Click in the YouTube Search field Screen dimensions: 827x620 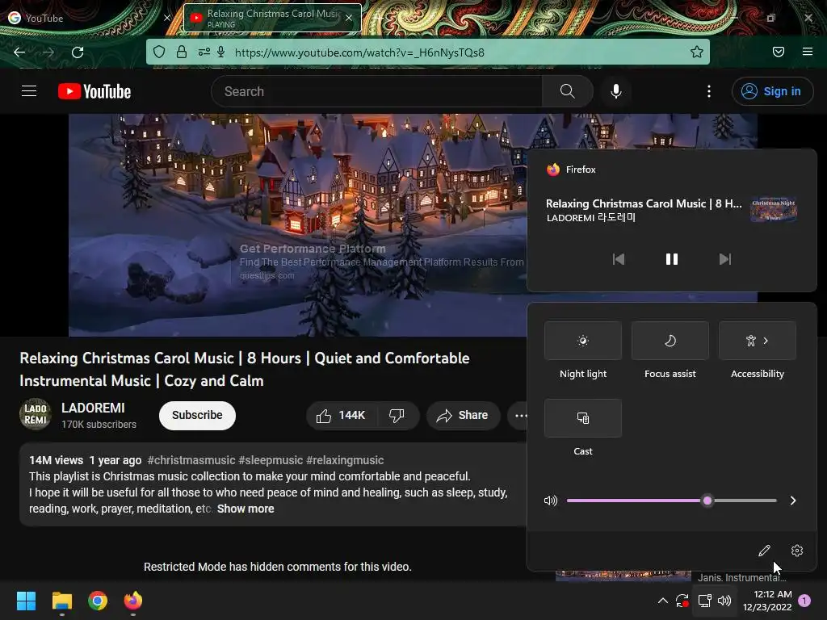[x=376, y=91]
